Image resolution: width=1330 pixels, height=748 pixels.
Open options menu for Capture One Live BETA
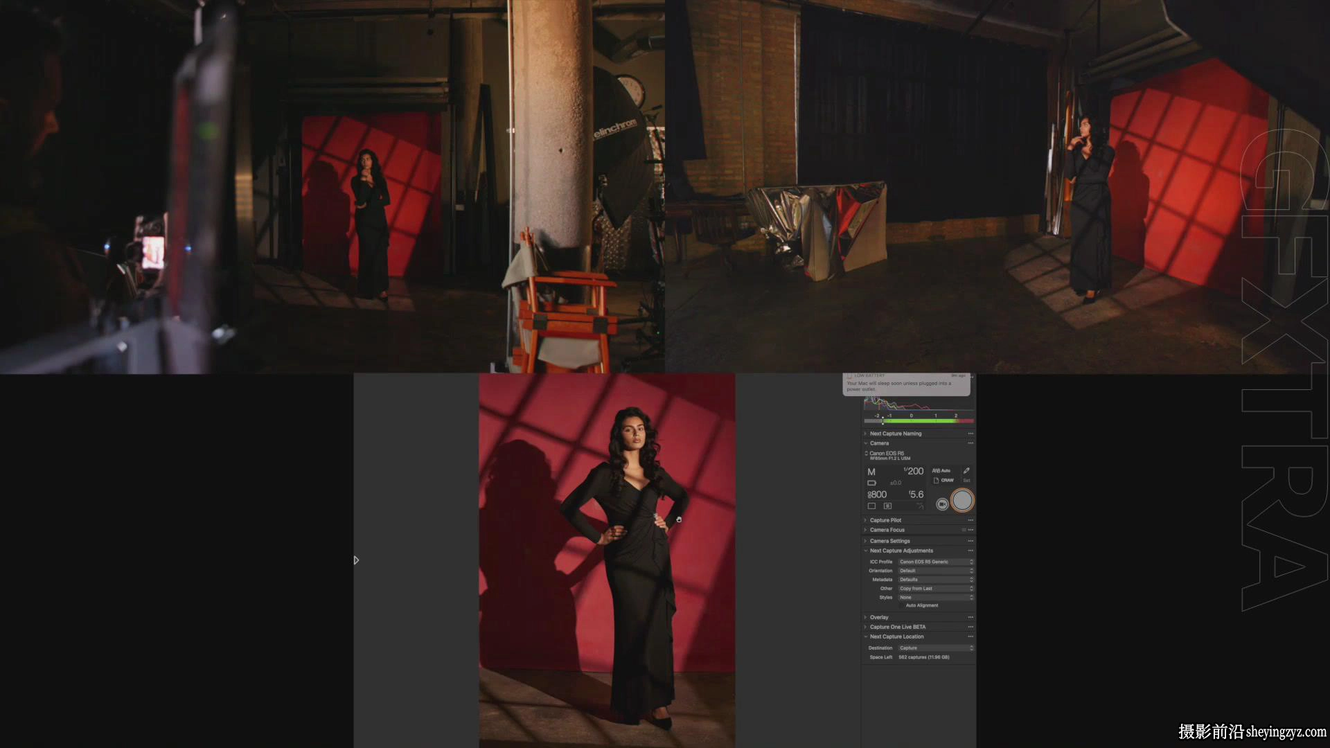click(970, 627)
